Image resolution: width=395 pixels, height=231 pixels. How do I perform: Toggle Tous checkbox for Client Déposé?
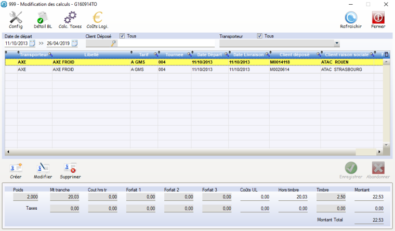[123, 36]
